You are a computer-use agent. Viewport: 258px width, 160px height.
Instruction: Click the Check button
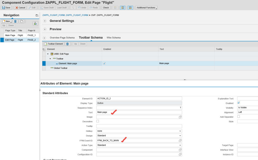pos(106,8)
